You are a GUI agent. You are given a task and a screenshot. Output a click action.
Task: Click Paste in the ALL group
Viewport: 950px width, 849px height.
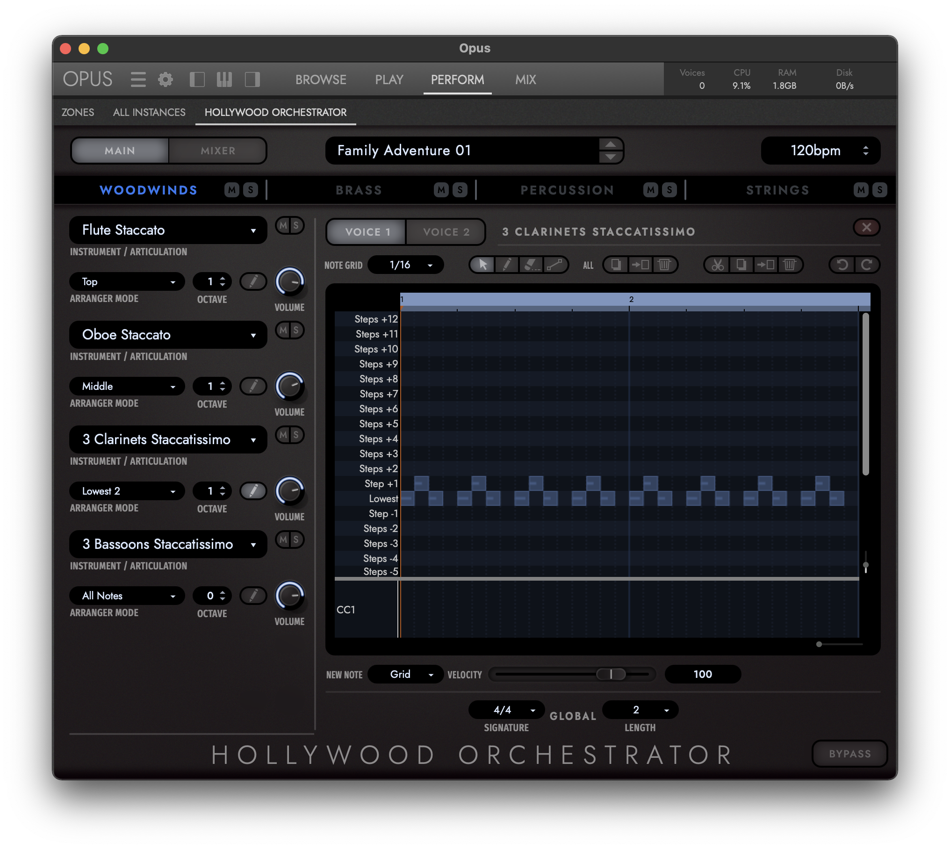coord(640,265)
